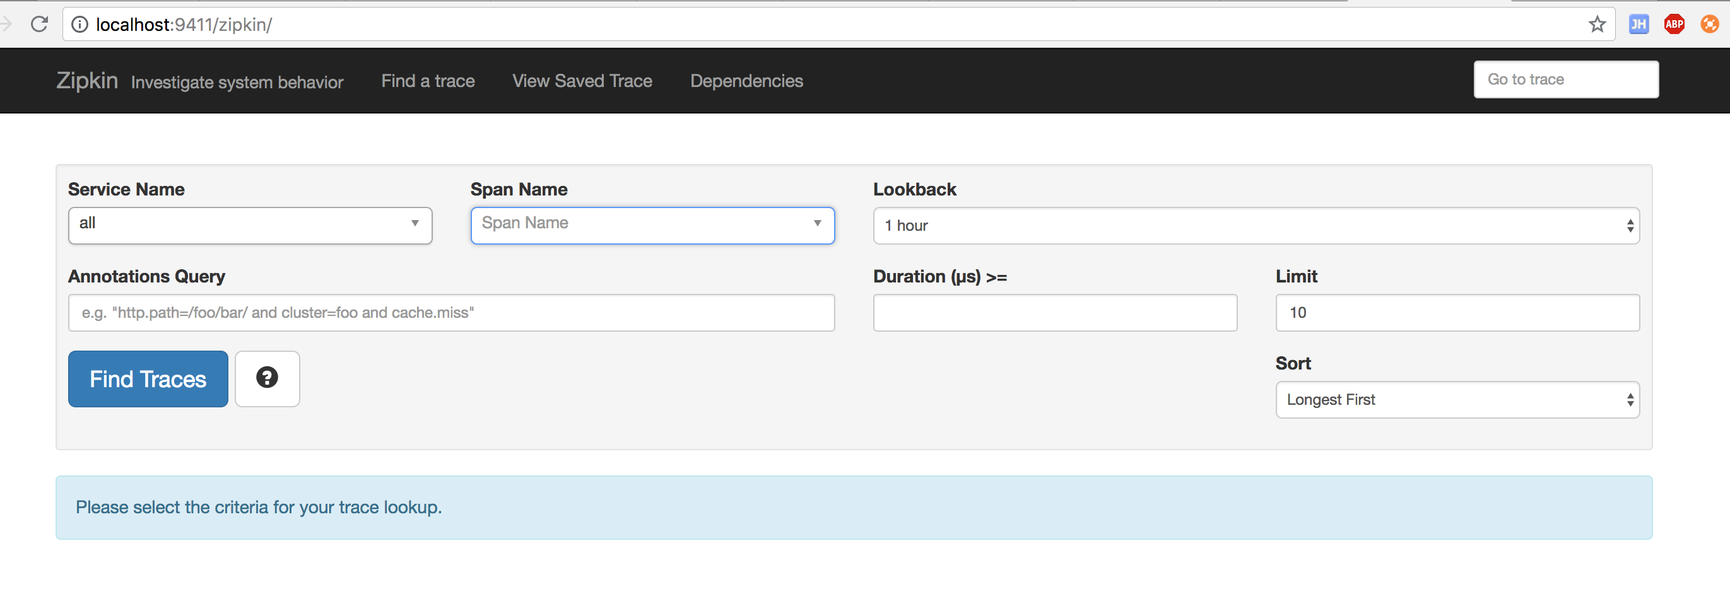
Task: Click the Lookback label
Action: (x=915, y=189)
